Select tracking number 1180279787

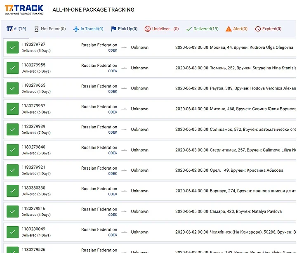tap(33, 44)
